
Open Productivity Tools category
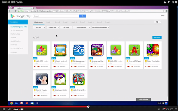tap(17, 48)
